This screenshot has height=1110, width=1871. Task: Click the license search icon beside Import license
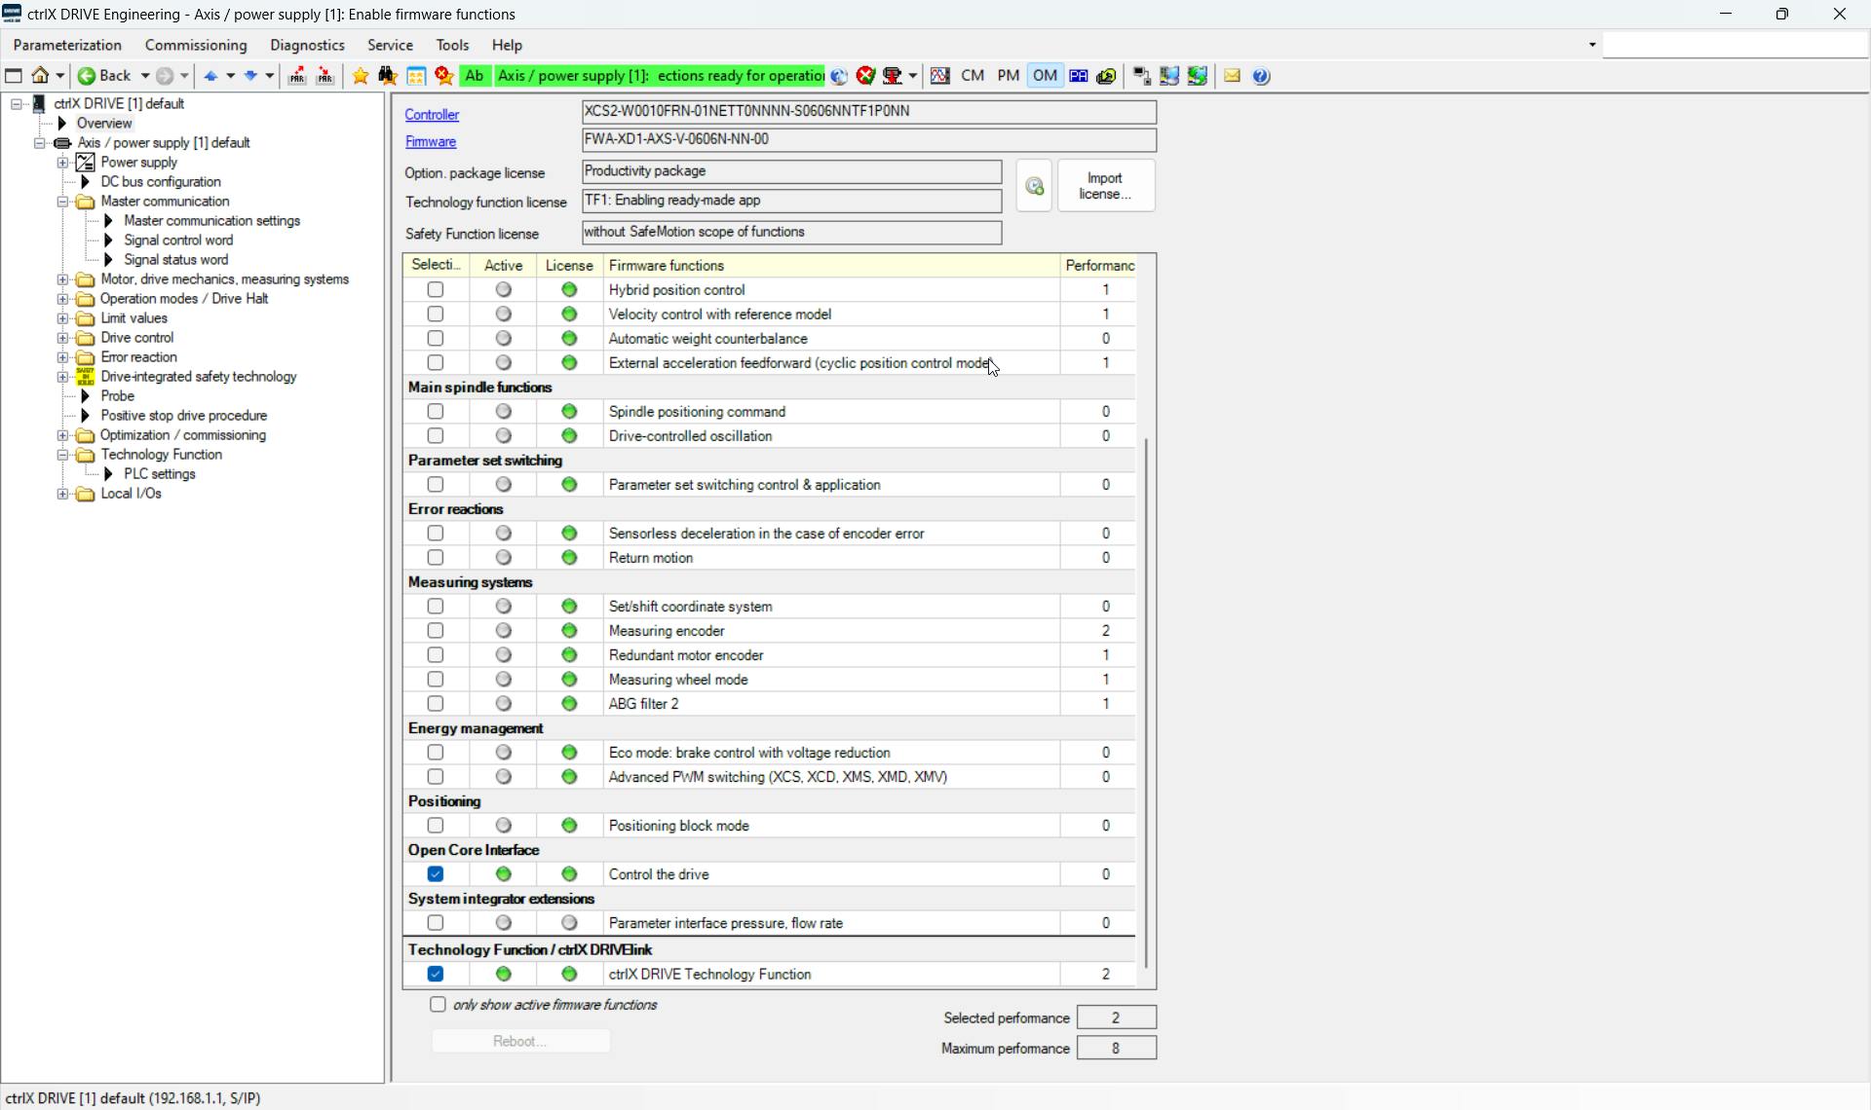(x=1034, y=186)
